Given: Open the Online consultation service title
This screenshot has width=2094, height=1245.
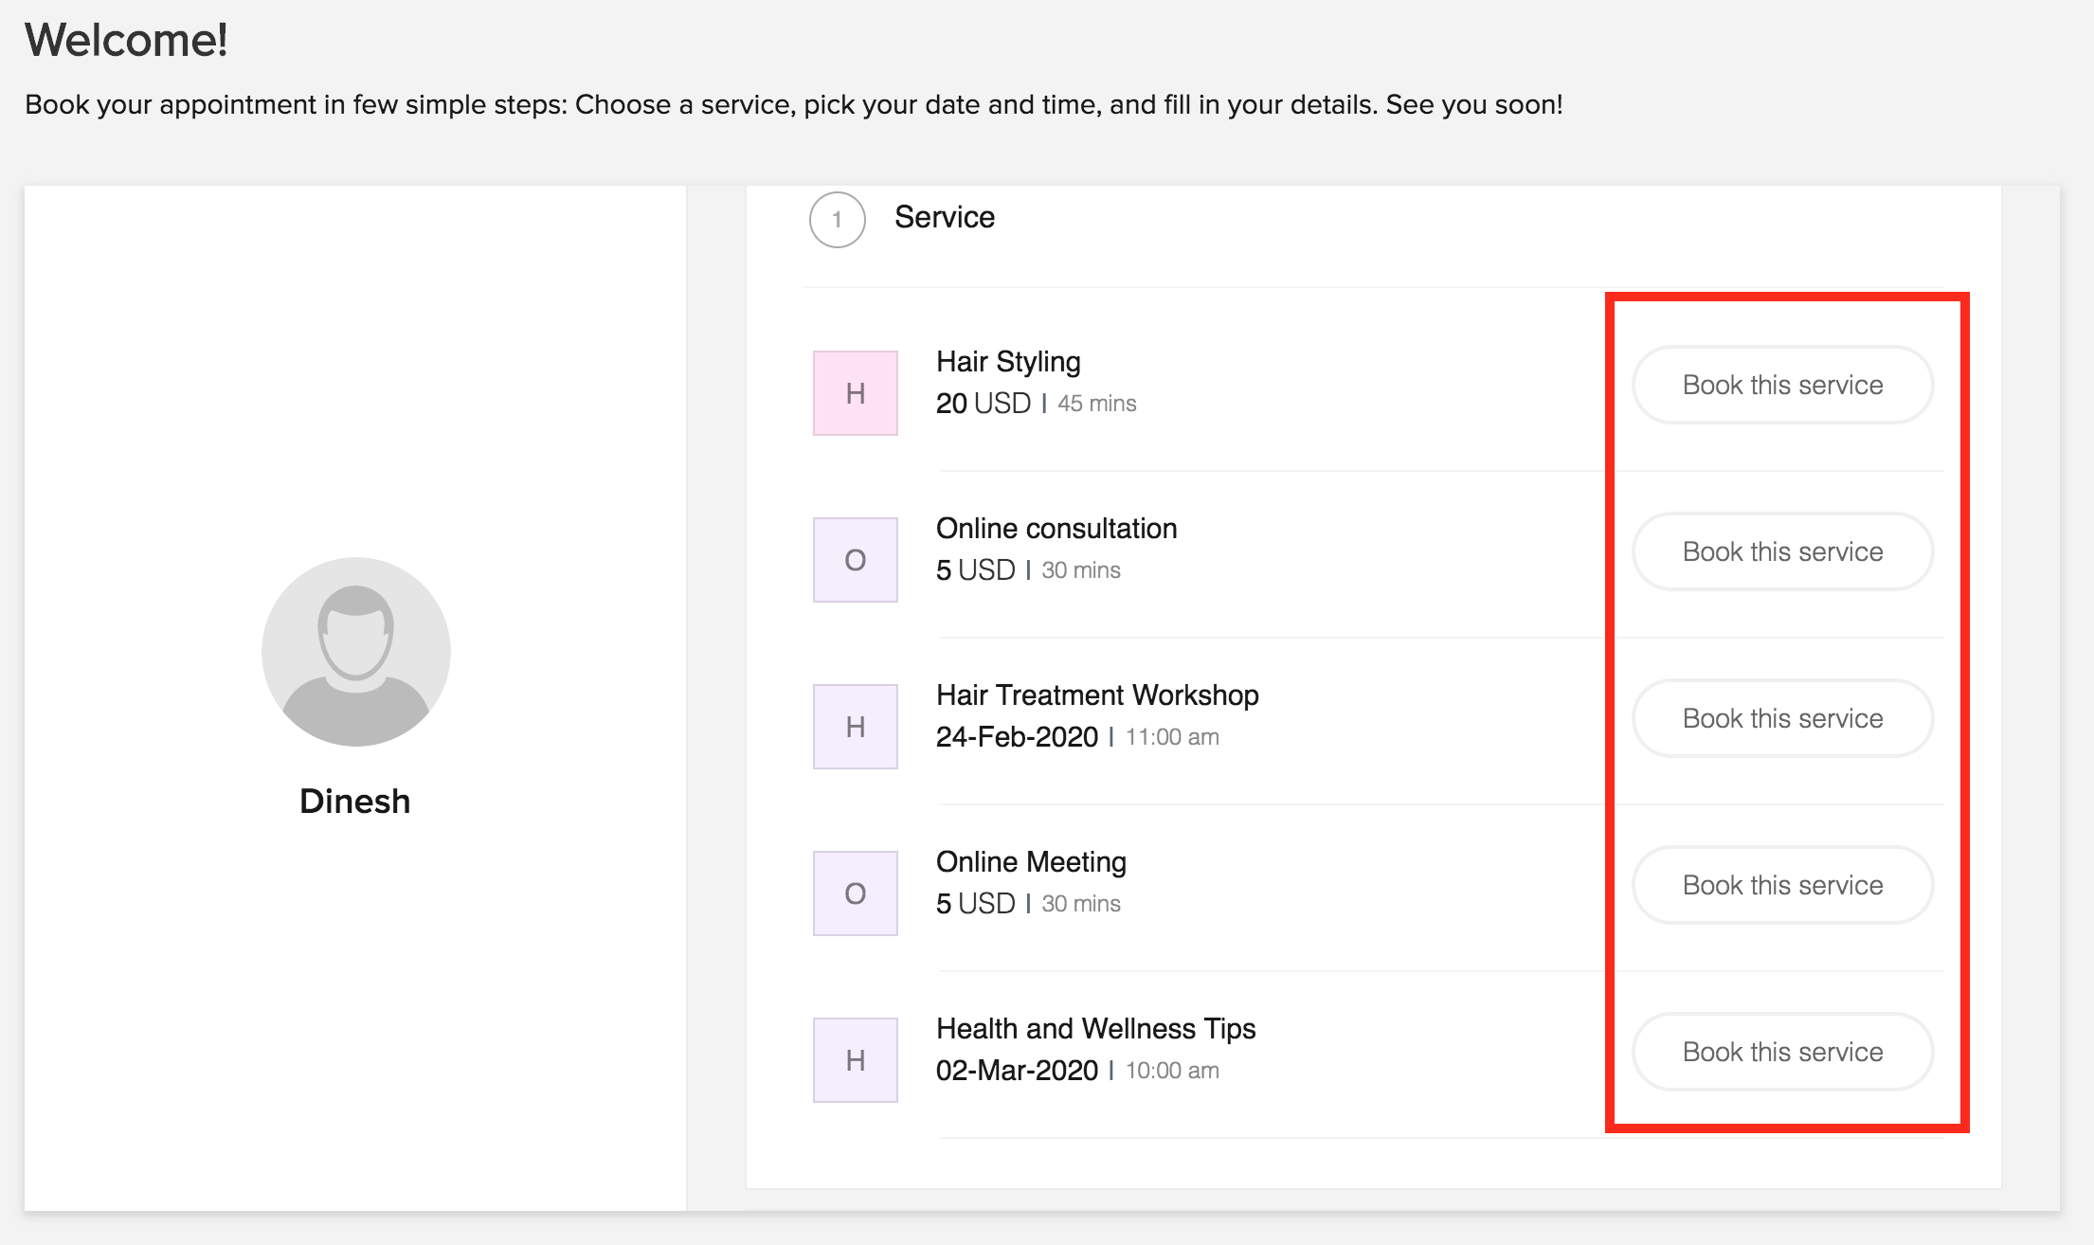Looking at the screenshot, I should [x=1056, y=529].
